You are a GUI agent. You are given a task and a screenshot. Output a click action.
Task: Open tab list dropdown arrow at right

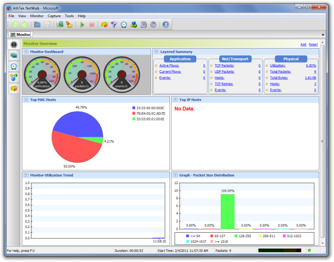click(323, 35)
